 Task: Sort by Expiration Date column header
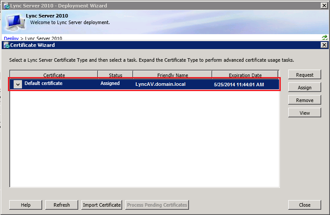click(245, 75)
